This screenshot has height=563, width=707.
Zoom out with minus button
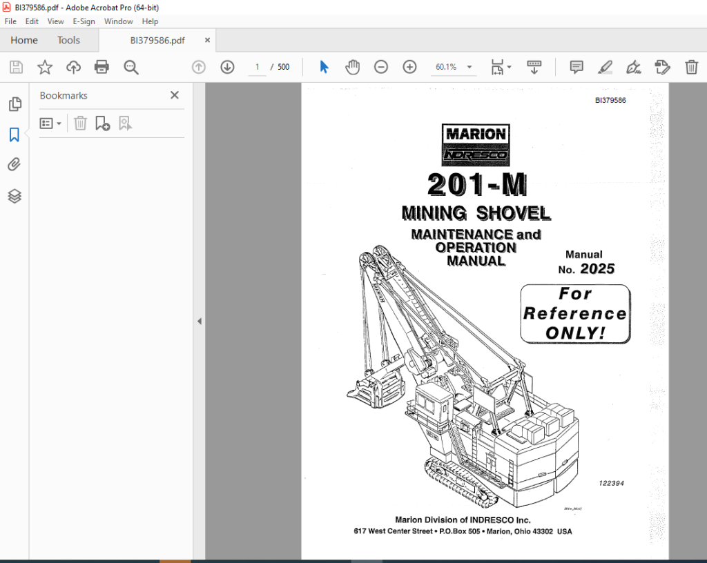pyautogui.click(x=381, y=67)
